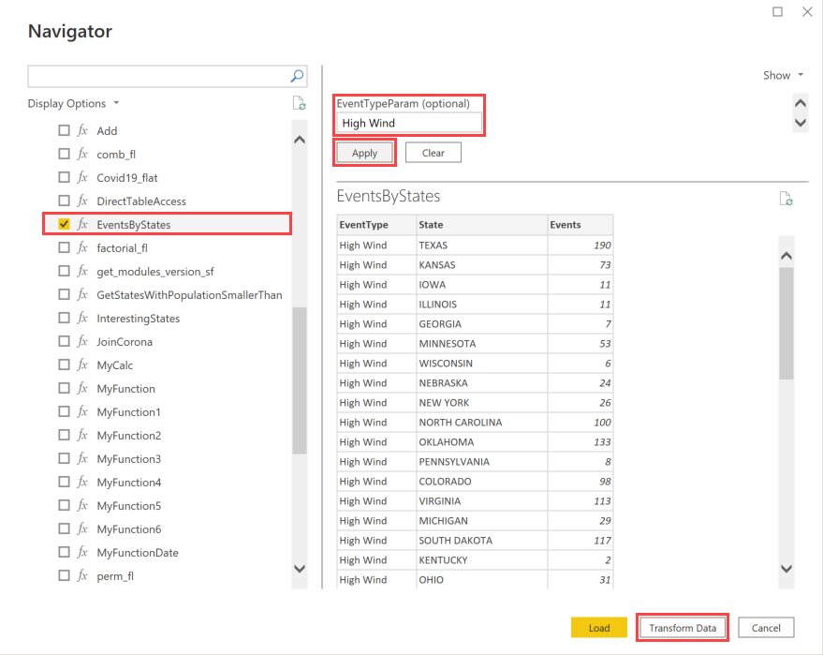823x655 pixels.
Task: Click the fx icon next to factorial_fl
Action: [82, 248]
